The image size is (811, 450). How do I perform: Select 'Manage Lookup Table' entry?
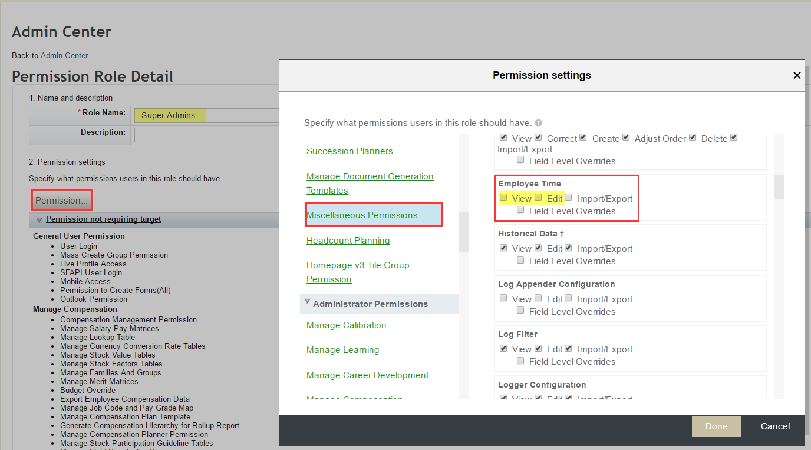point(97,338)
